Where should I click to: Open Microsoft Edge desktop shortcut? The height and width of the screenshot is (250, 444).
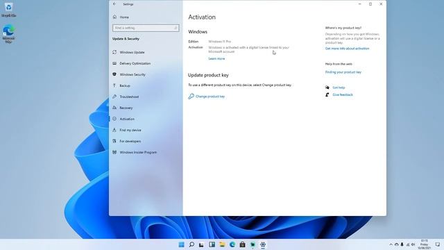8,34
